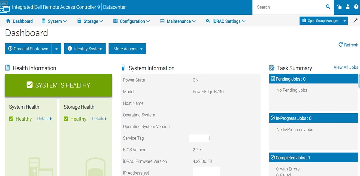Click the Identify System button
360x176 pixels.
[85, 49]
